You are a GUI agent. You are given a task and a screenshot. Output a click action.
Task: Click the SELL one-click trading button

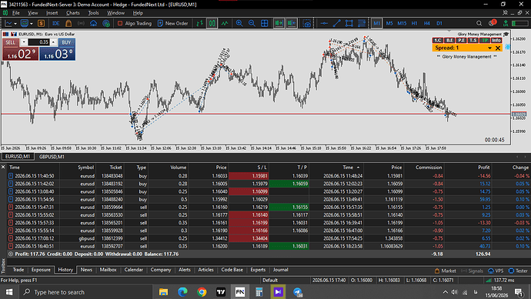pos(11,42)
